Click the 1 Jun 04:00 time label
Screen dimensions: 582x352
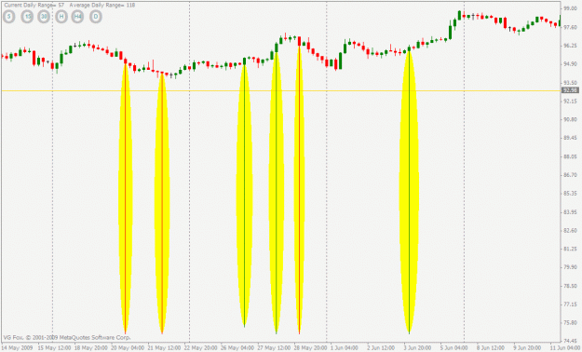(345, 348)
